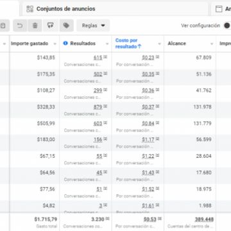Click the tag label toolbar icon
The image size is (231, 231).
(66, 26)
